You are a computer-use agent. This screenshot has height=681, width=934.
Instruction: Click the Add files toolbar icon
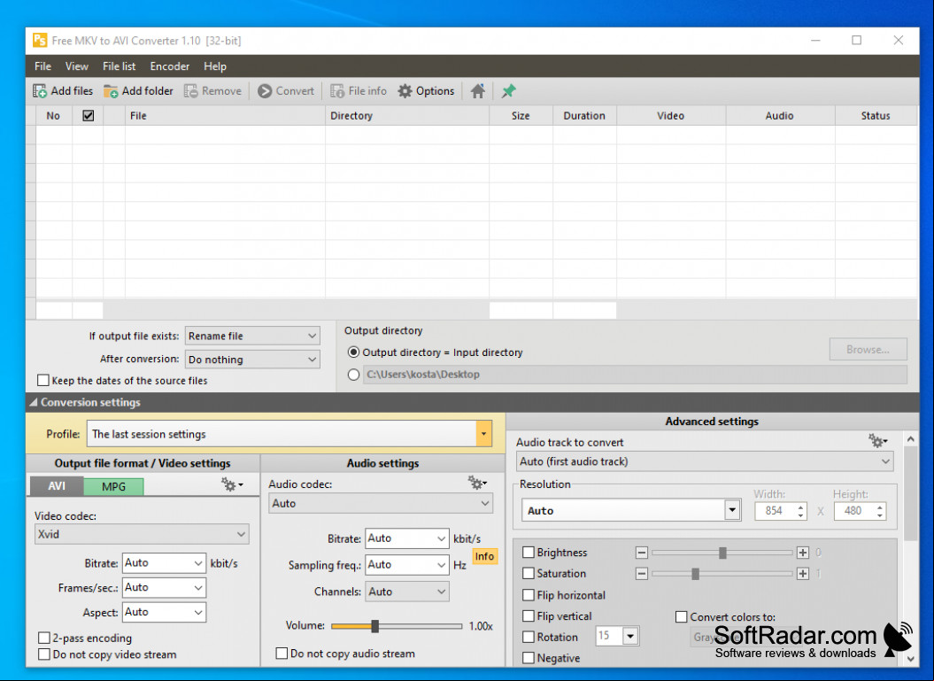40,91
